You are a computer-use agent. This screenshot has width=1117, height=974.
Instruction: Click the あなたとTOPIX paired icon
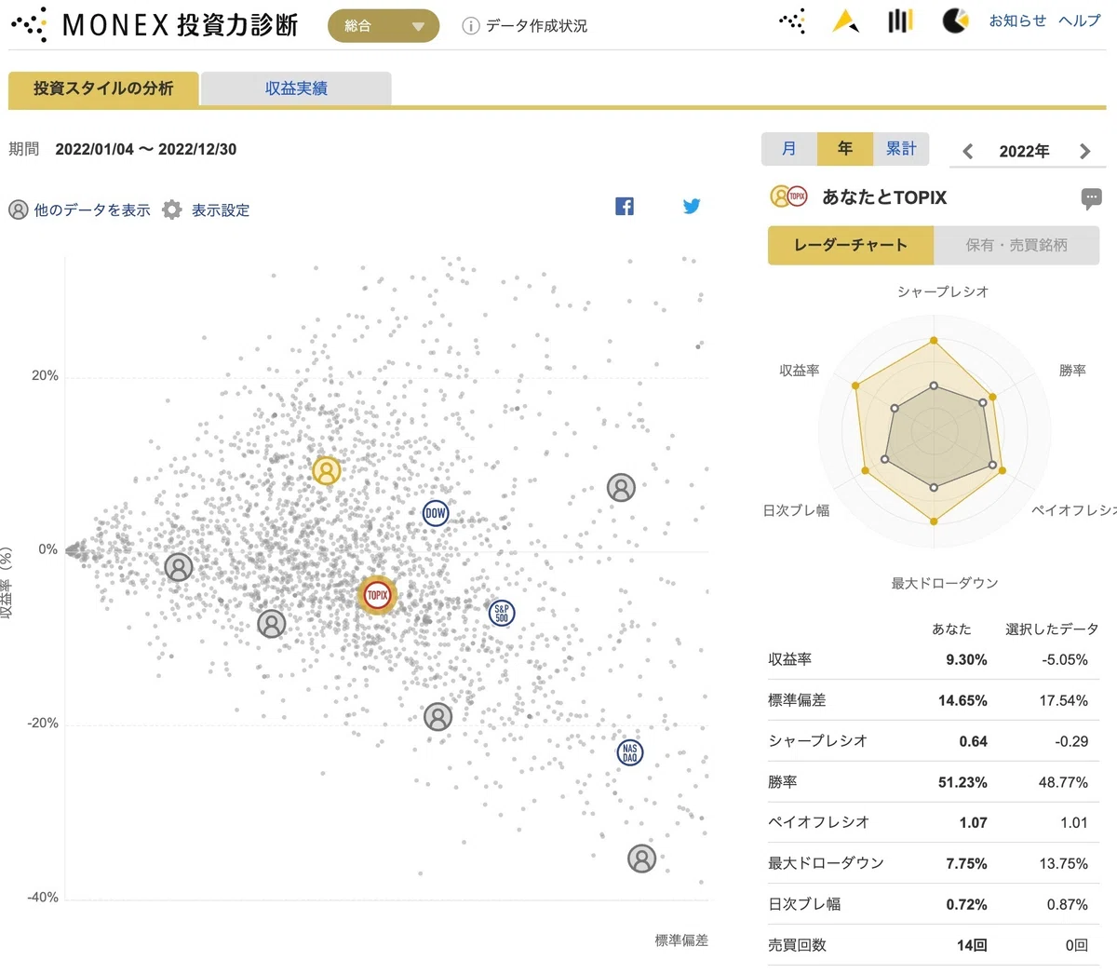point(788,196)
